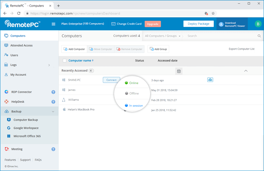This screenshot has height=171, width=264.
Task: Collapse the Backup sidebar section
Action: [53, 112]
